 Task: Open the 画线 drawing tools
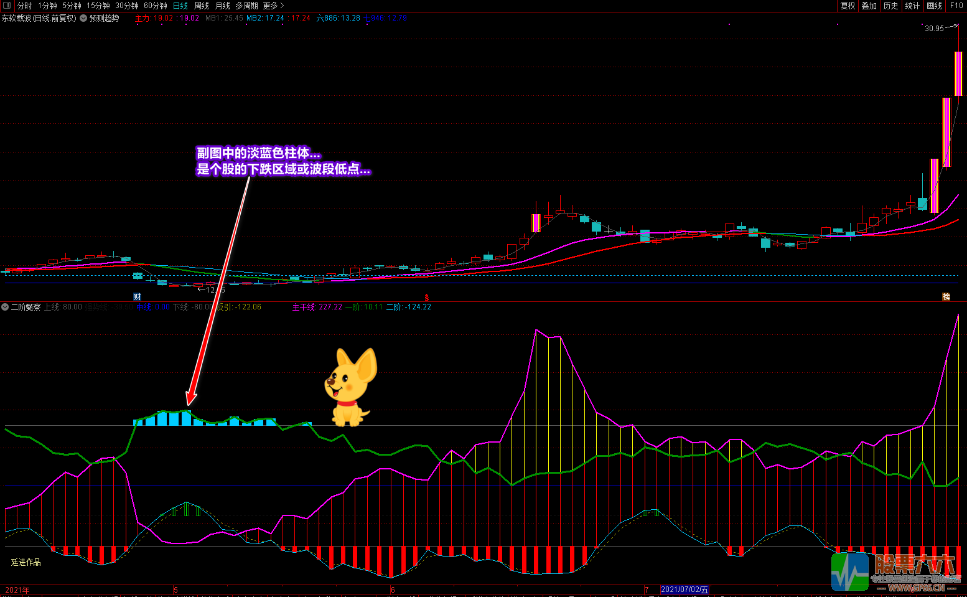pos(934,6)
